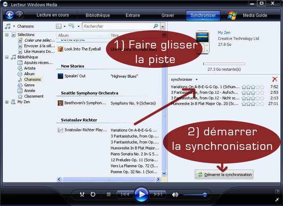Click into the Rechercher search field
Screen dimensions: 283x206
pyautogui.click(x=117, y=26)
